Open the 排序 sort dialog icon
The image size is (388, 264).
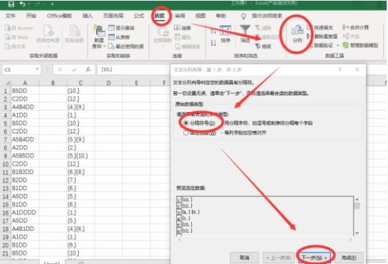pos(226,30)
